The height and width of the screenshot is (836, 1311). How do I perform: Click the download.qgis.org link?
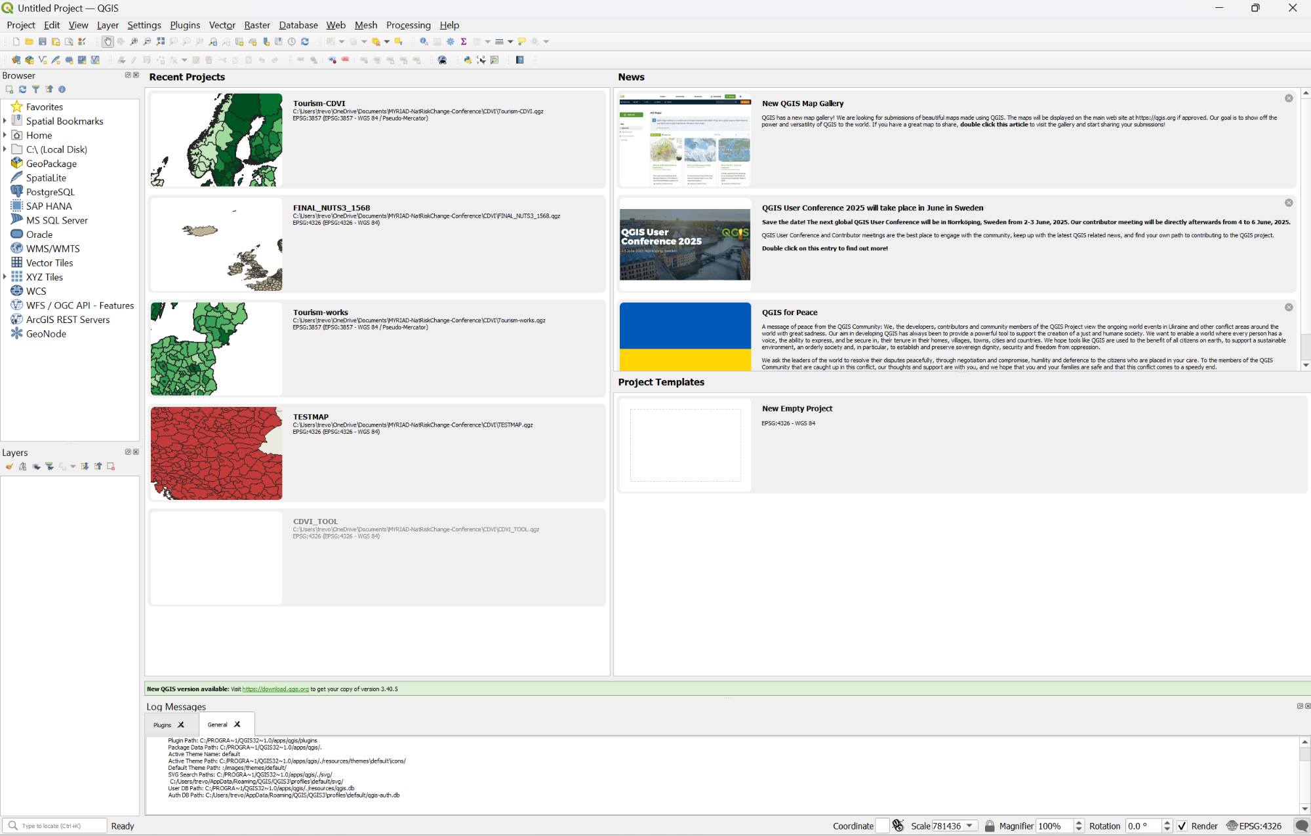point(275,689)
